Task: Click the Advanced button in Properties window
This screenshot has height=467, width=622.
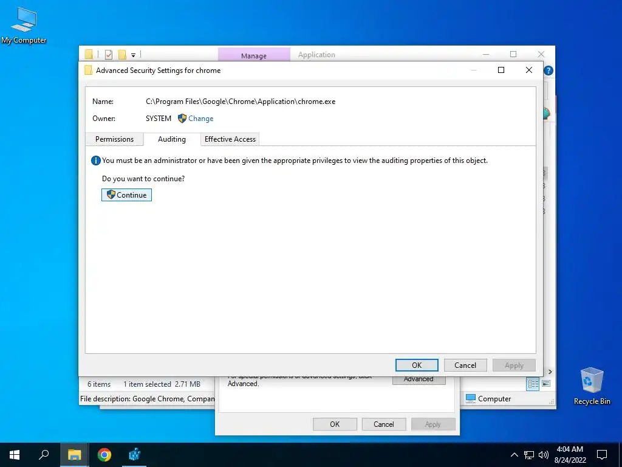Action: pos(419,379)
